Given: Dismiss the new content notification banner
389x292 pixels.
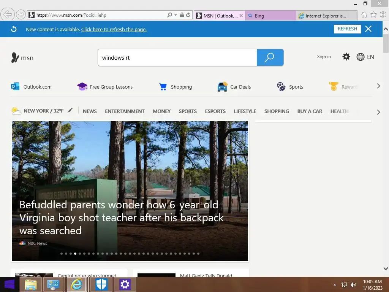Looking at the screenshot, I should click(368, 29).
